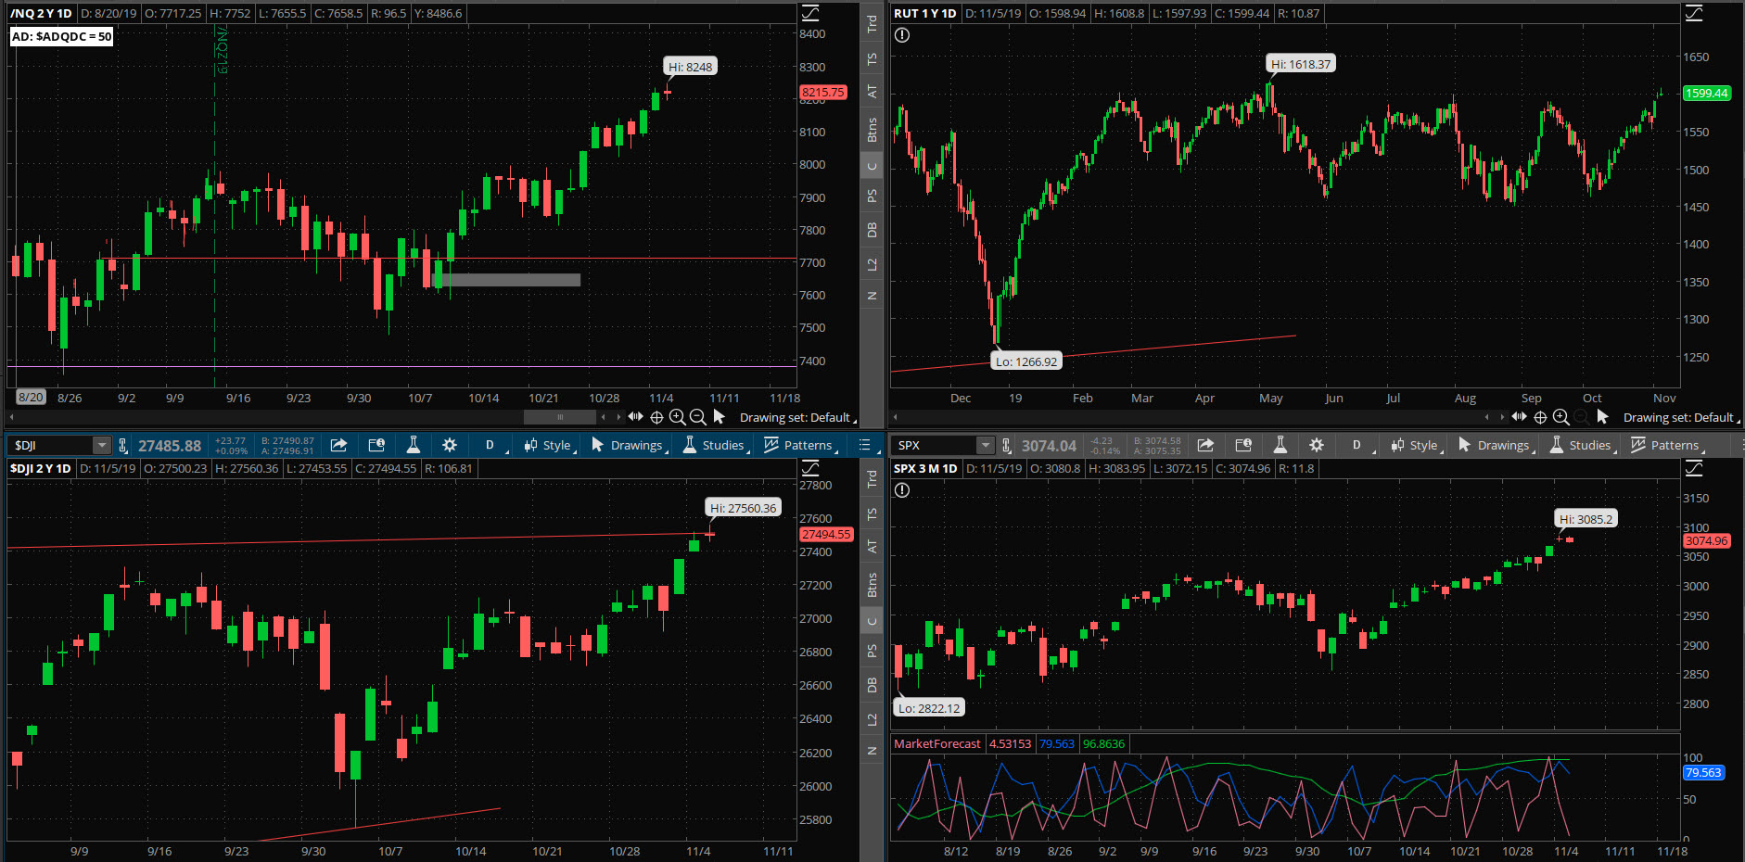1745x862 pixels.
Task: Expand $DJI symbol dropdown arrow
Action: tap(102, 446)
